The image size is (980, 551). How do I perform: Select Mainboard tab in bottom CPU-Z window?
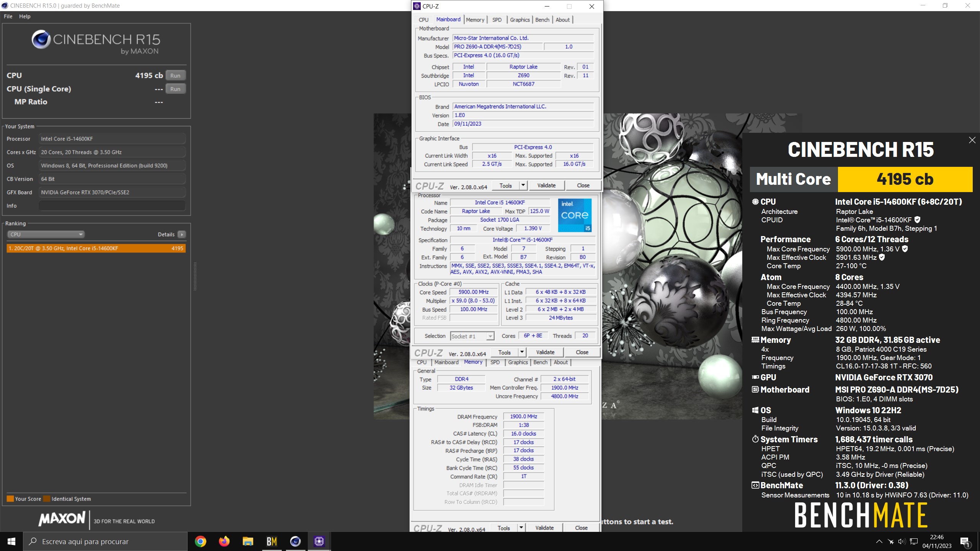pyautogui.click(x=446, y=362)
